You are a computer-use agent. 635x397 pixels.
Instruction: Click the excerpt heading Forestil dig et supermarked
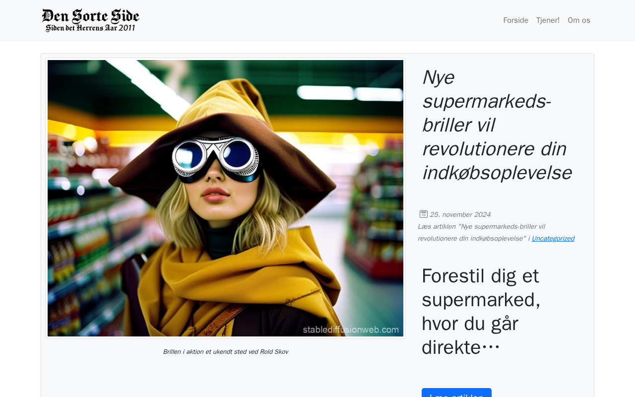[x=481, y=311]
